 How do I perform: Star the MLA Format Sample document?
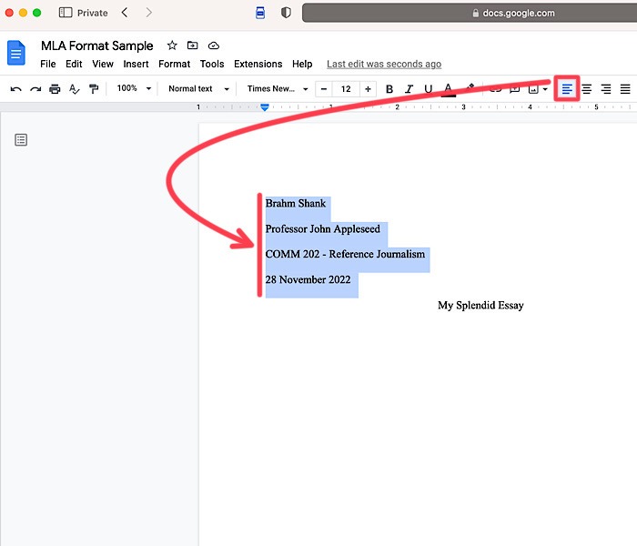tap(172, 45)
